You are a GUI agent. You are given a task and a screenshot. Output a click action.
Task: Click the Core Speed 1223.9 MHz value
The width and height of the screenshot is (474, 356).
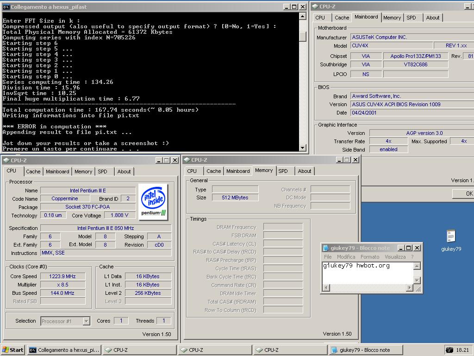(62, 276)
